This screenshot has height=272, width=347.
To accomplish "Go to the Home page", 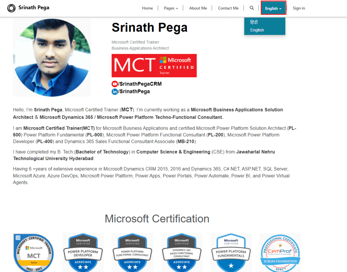I will [147, 8].
